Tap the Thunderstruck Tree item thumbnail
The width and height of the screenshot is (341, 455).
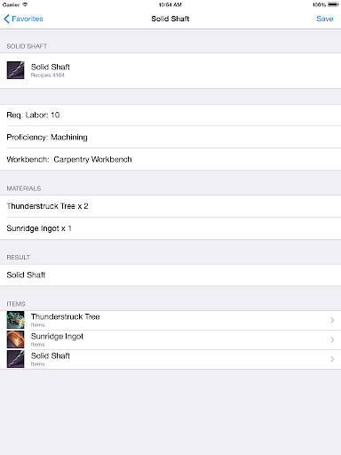pos(15,320)
